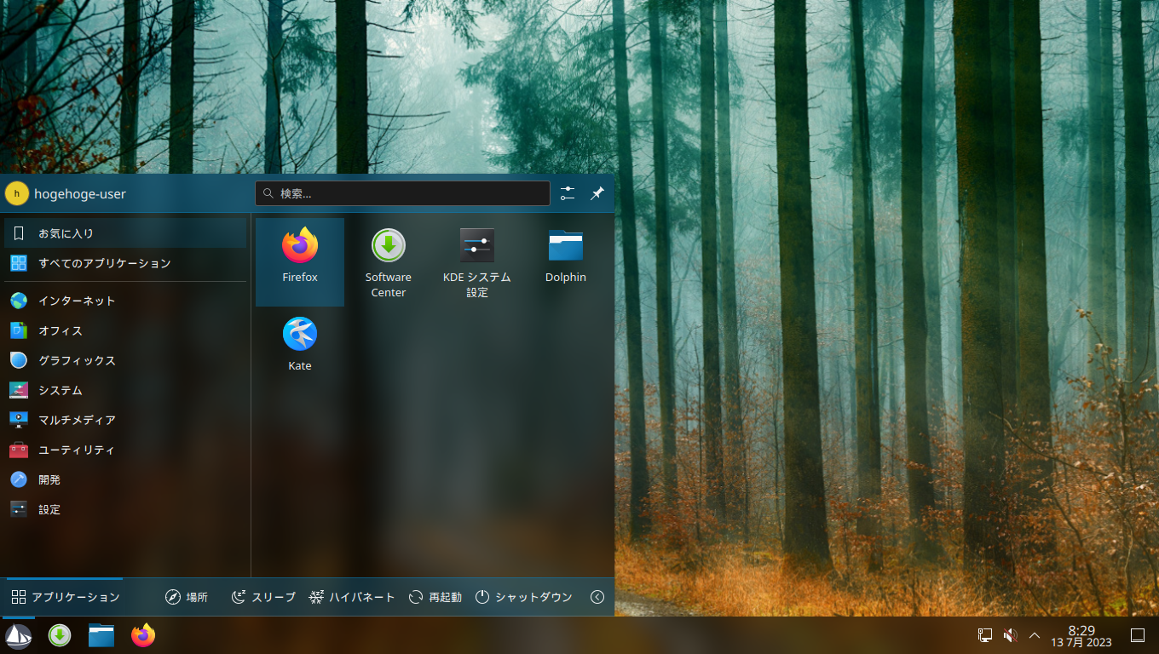Open the ユーティリティ category
The image size is (1159, 654).
pos(125,450)
